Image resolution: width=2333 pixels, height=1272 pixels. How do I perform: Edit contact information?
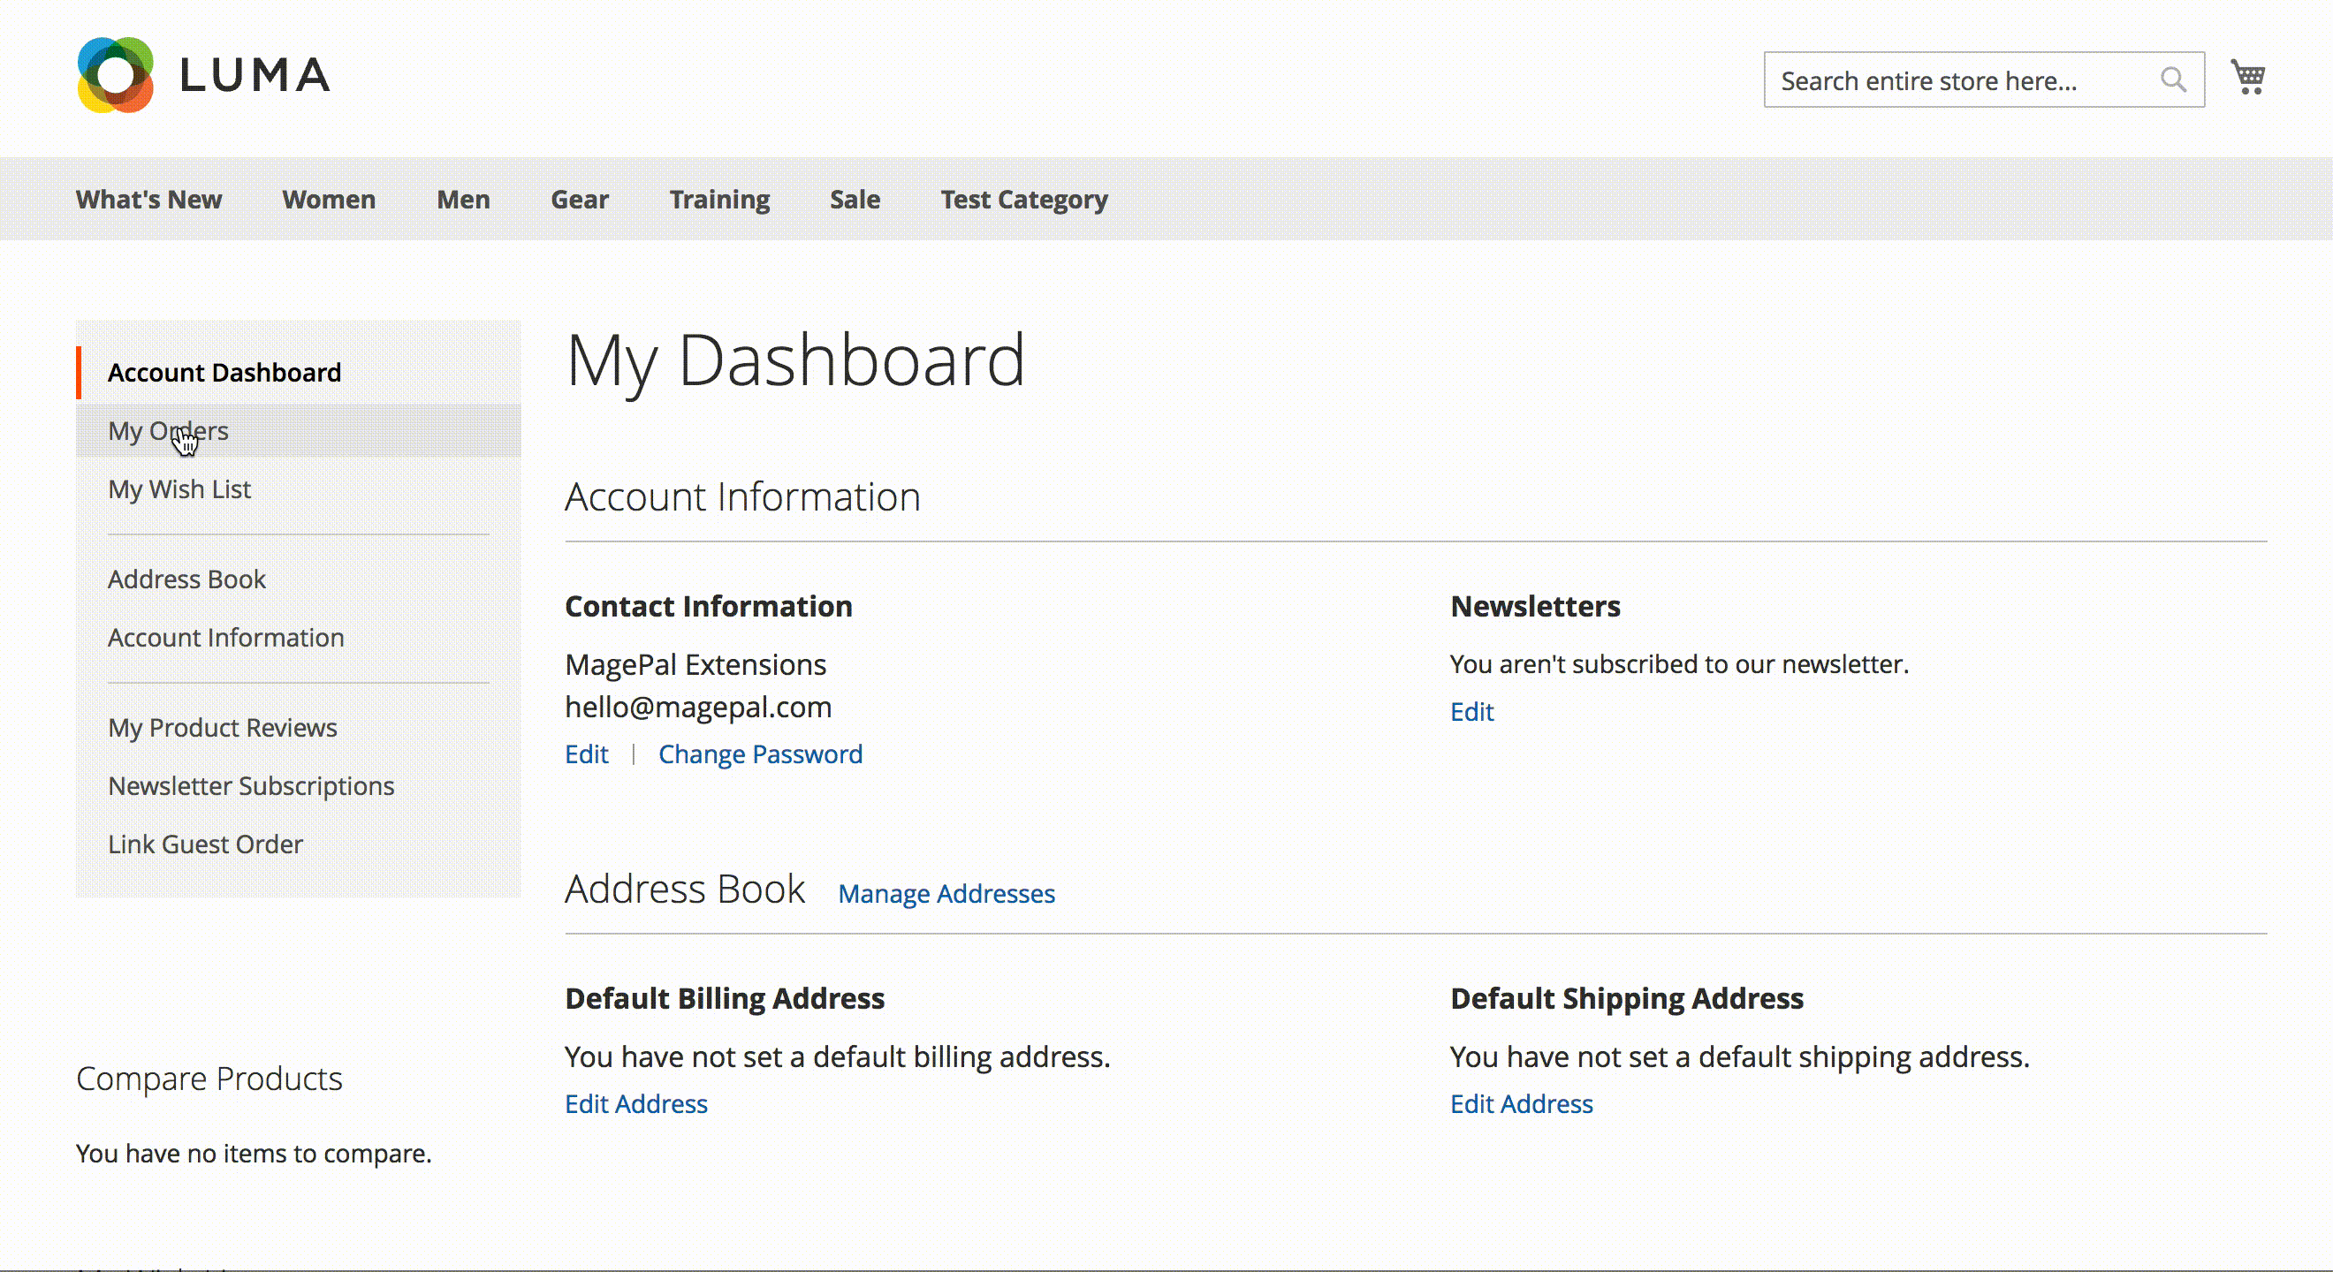click(x=586, y=754)
